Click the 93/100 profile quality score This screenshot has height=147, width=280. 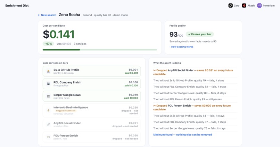[x=176, y=35]
